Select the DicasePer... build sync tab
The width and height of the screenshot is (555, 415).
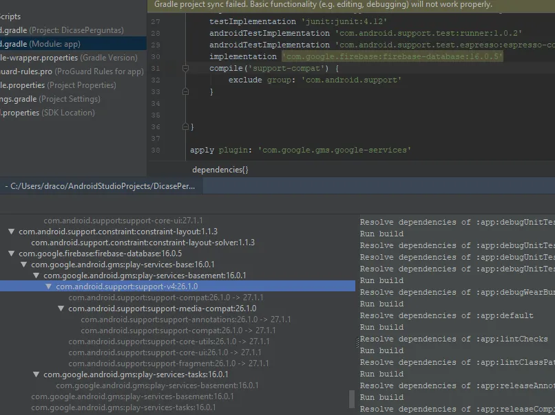pyautogui.click(x=101, y=186)
